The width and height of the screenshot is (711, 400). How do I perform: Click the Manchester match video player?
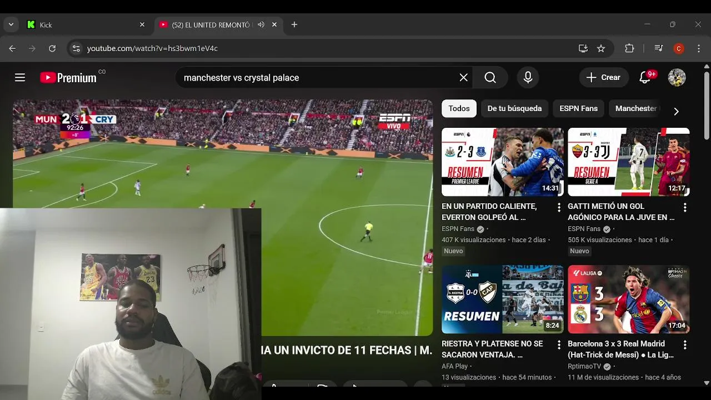(223, 218)
